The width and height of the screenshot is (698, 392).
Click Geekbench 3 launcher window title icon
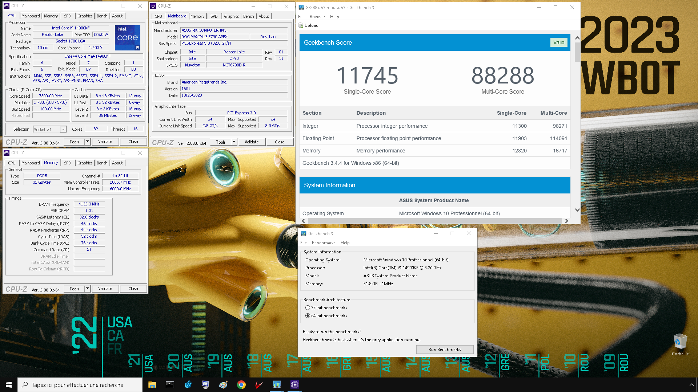pyautogui.click(x=303, y=234)
